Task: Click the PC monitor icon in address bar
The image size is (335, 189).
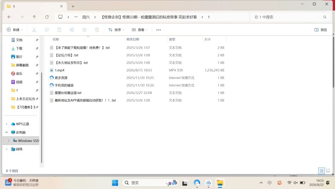Action: point(60,17)
